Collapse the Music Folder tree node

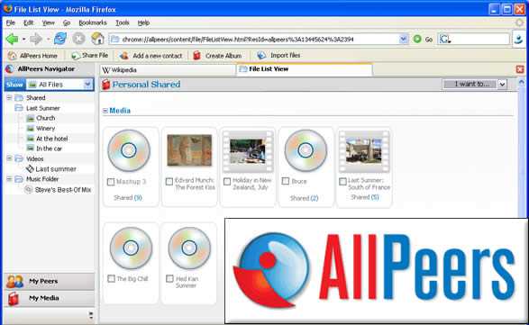coord(9,179)
